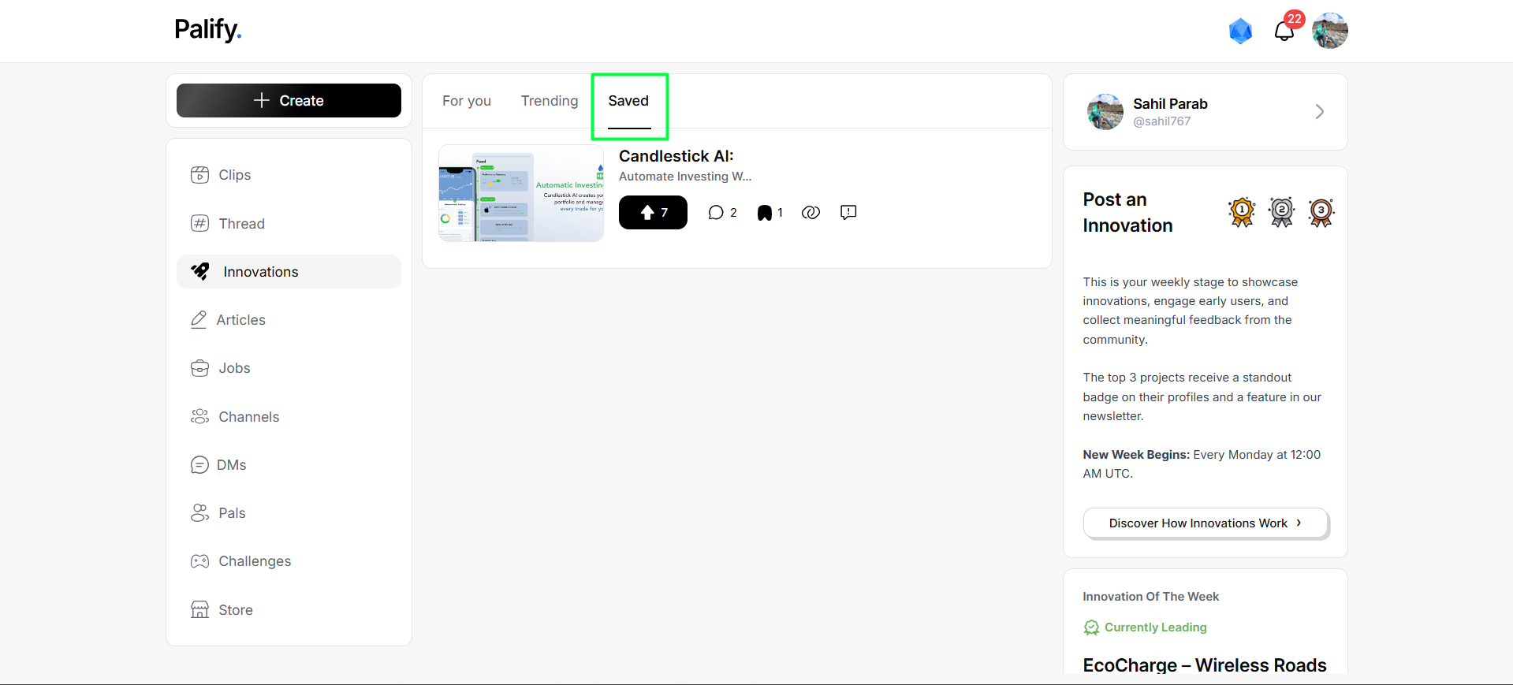Open Pals from the sidebar
Viewport: 1513px width, 685px height.
click(289, 513)
